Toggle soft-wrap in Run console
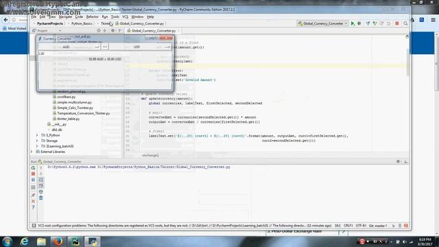The width and height of the screenshot is (439, 247). click(x=41, y=180)
